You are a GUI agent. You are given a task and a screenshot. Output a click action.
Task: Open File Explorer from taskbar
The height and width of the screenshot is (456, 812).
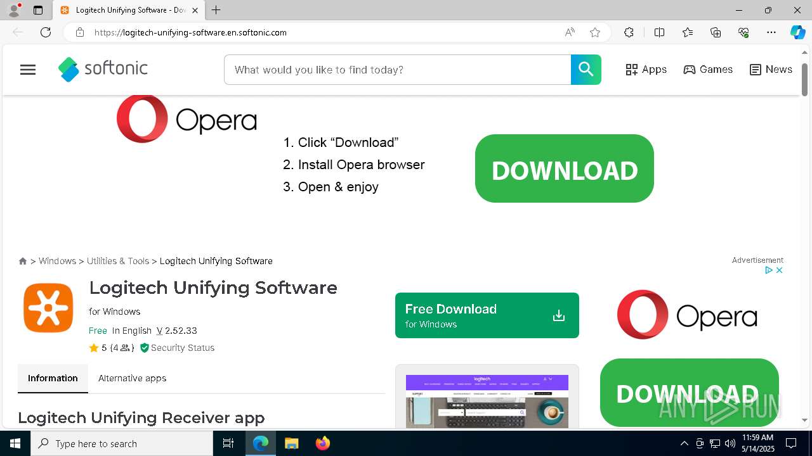[291, 443]
